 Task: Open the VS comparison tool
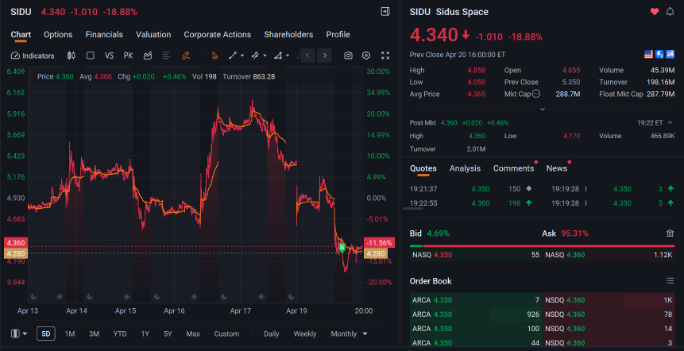coord(109,56)
